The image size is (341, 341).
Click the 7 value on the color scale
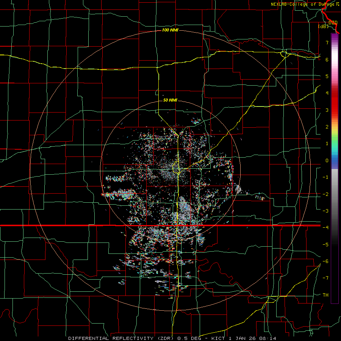pyautogui.click(x=327, y=42)
